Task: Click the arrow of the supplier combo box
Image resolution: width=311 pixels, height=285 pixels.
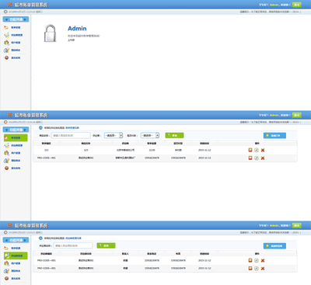Action: [121, 135]
